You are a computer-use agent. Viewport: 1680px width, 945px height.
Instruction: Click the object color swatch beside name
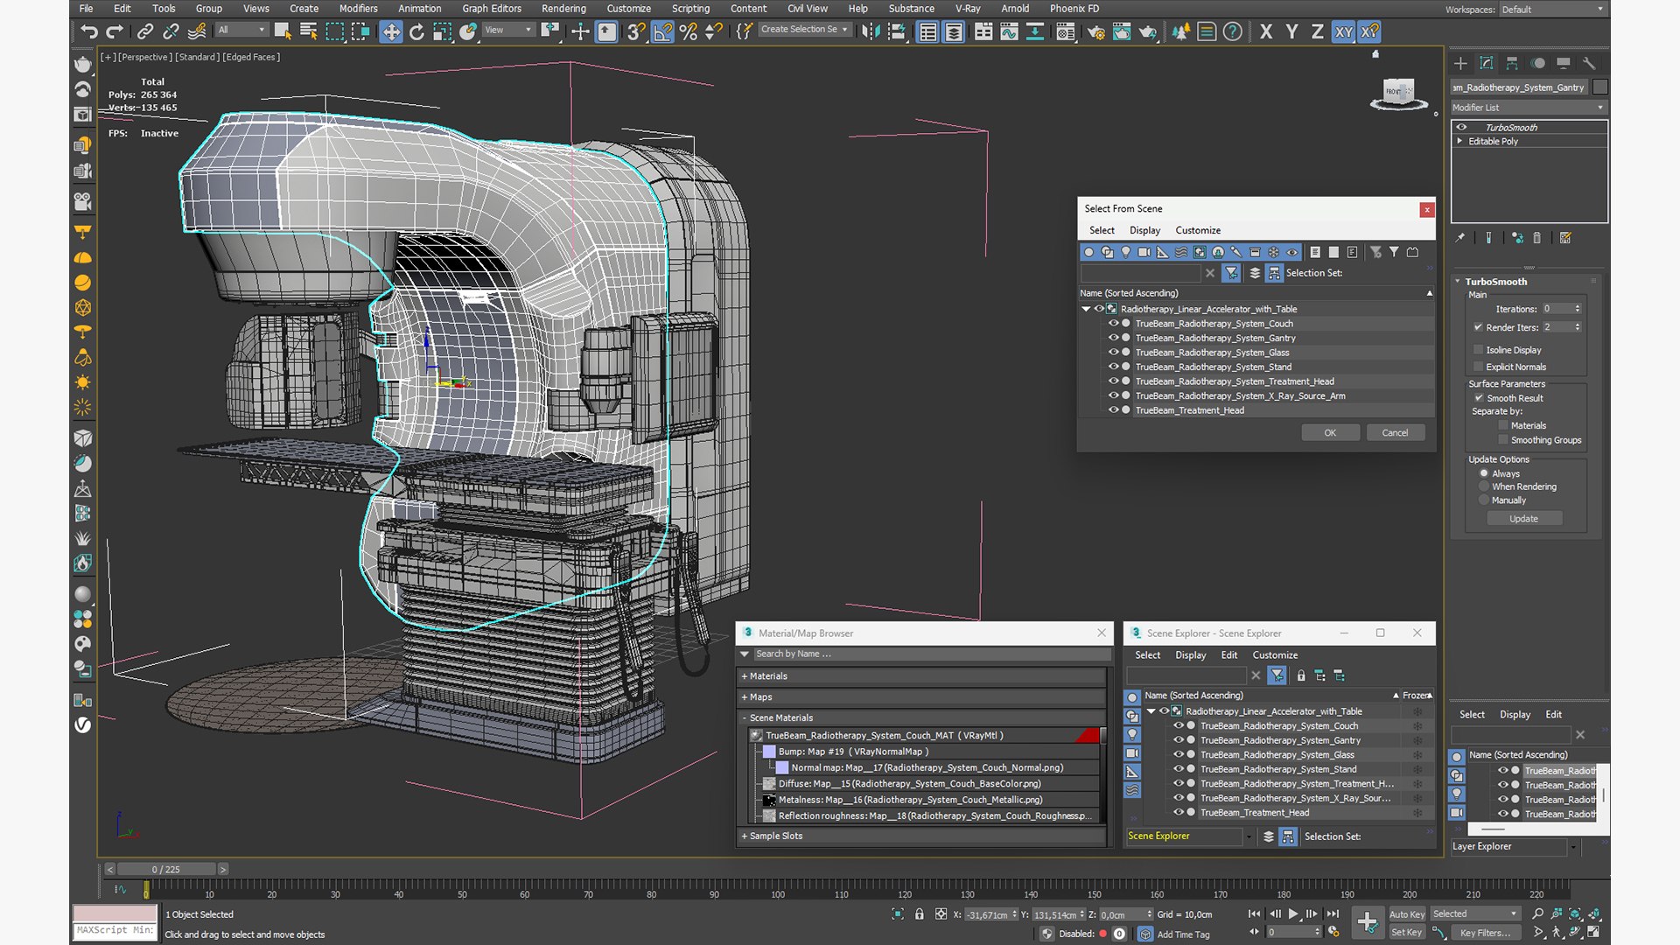pyautogui.click(x=1600, y=87)
